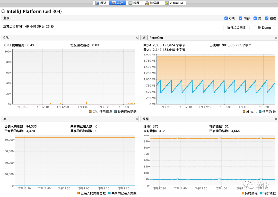
Task: Open the 概述 overview tab
Action: [101, 3]
